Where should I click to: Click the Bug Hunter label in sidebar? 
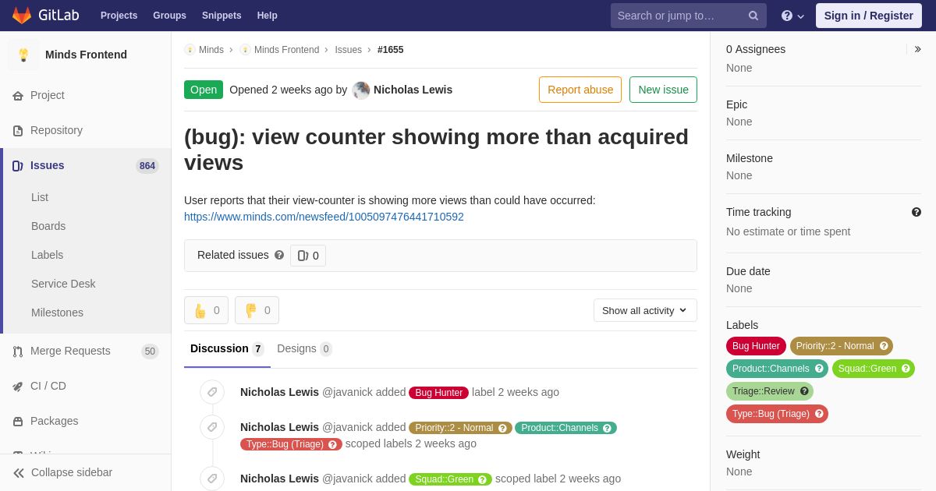point(756,346)
